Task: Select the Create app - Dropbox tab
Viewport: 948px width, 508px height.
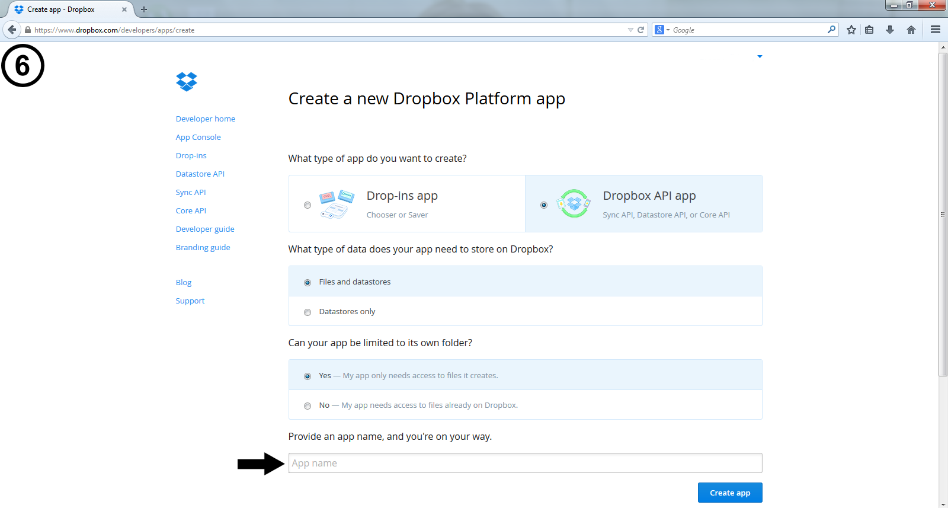Action: 71,9
